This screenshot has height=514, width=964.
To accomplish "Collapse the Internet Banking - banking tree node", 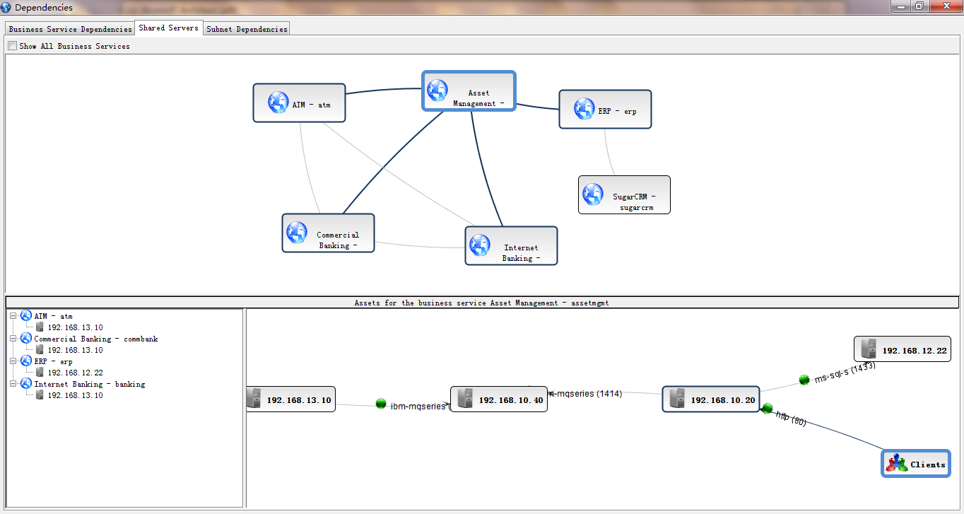I will pyautogui.click(x=13, y=384).
